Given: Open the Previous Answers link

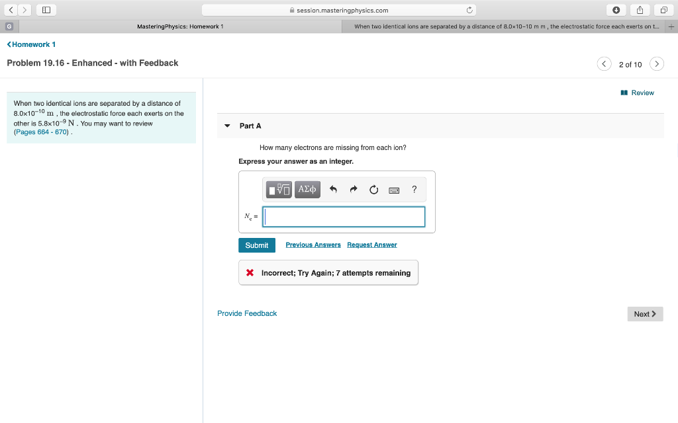Looking at the screenshot, I should click(x=313, y=245).
